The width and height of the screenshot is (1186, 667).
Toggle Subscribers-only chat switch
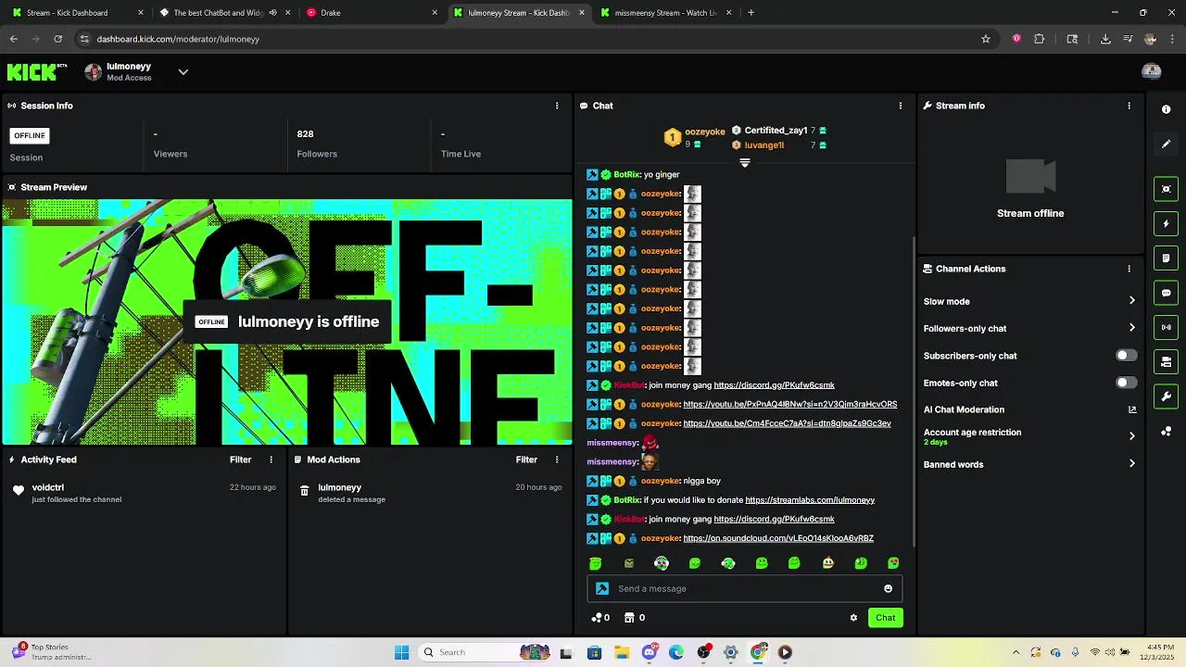[x=1126, y=356]
